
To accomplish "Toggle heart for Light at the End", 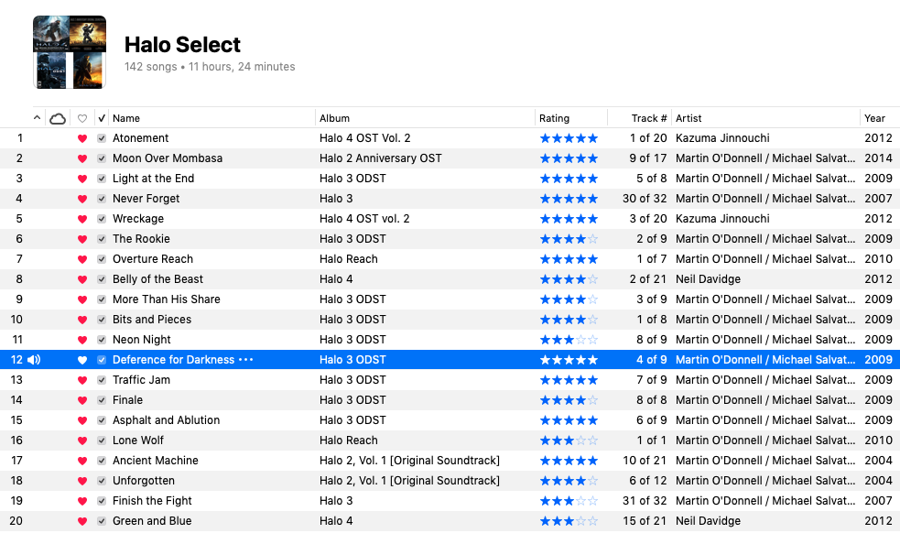I will (82, 179).
